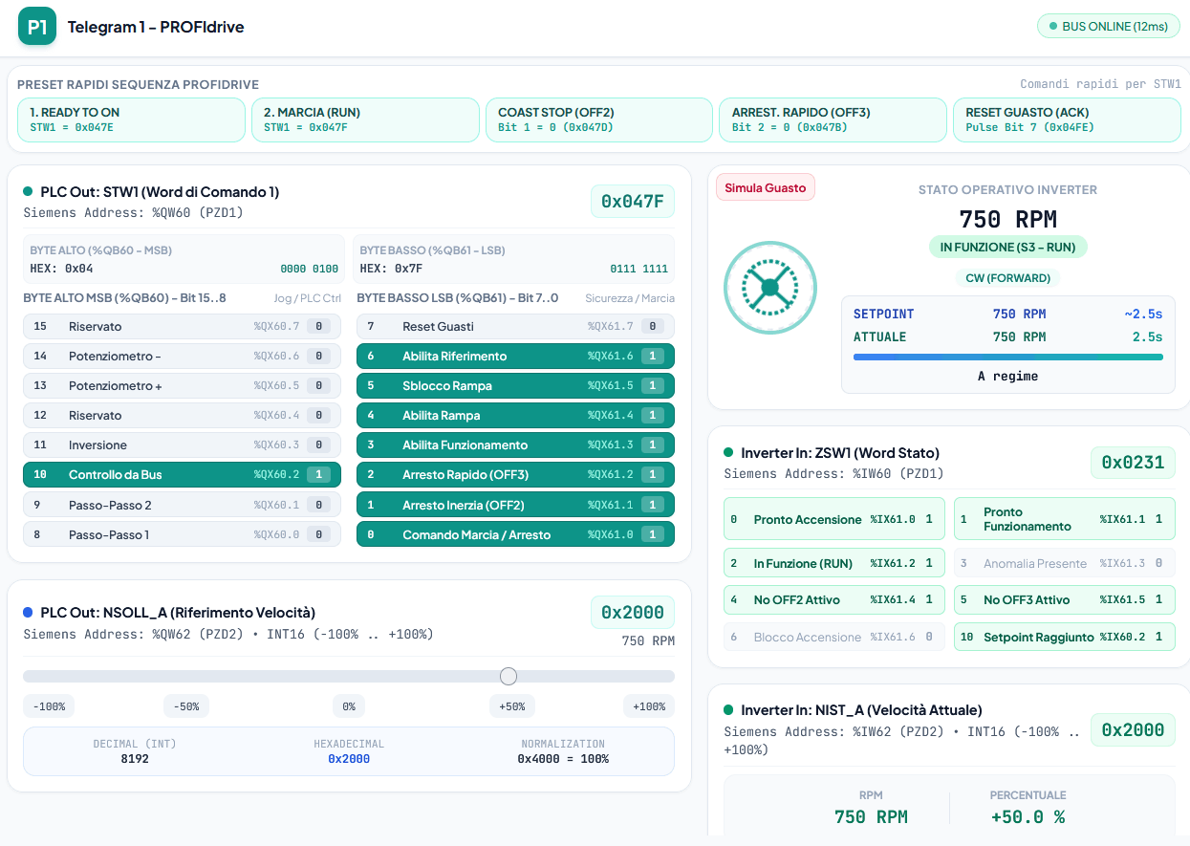Click the STW1 value 0x047F badge

pyautogui.click(x=633, y=202)
